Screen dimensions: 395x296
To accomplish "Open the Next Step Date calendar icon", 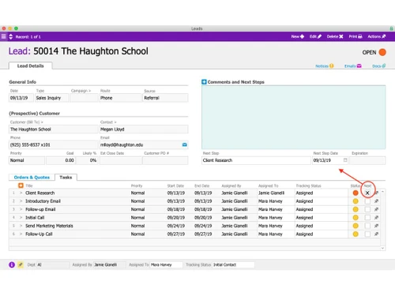I will coord(345,160).
